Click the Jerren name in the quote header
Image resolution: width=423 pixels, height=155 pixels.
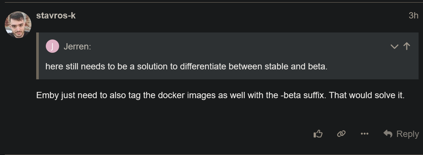77,46
